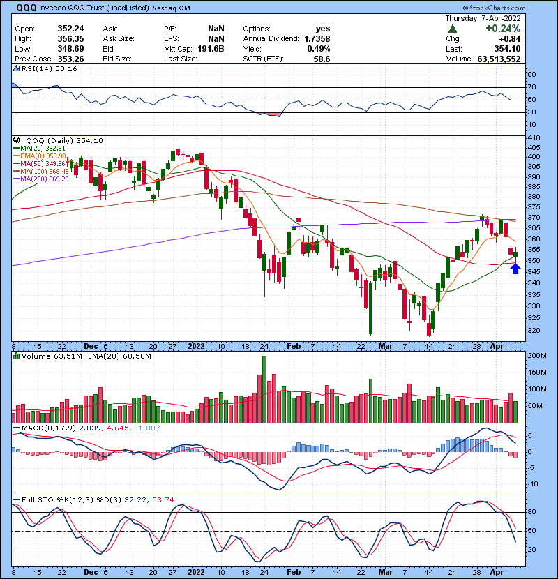The height and width of the screenshot is (579, 558).
Task: Select the EMA(8) 358.98 legend entry
Action: tap(40, 156)
